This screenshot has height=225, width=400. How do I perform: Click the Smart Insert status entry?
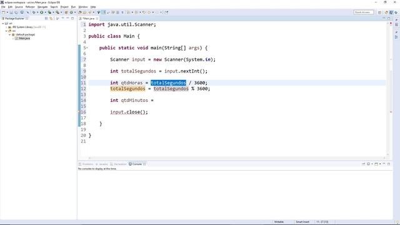(x=302, y=222)
